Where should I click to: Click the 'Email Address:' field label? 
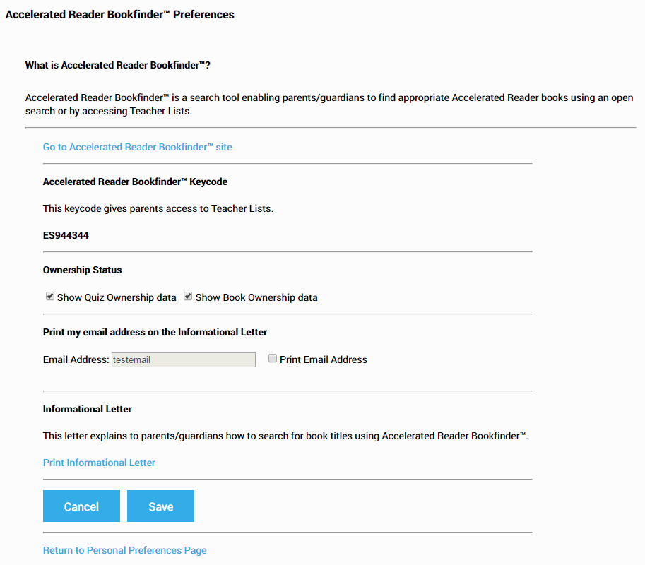click(x=76, y=359)
